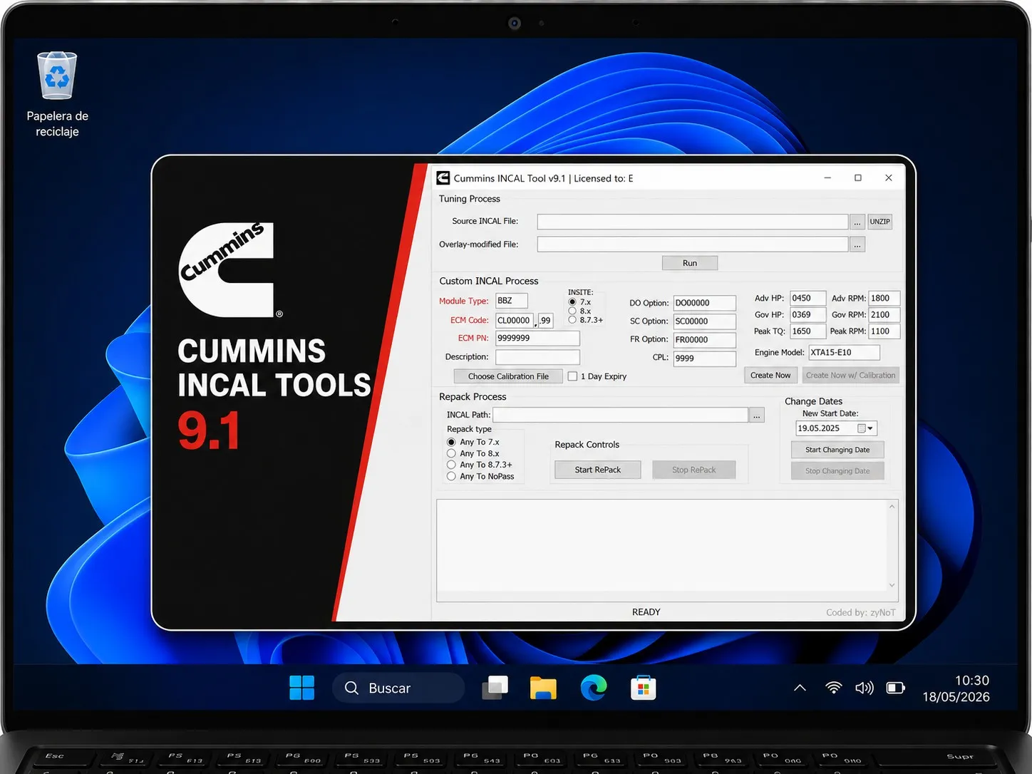The height and width of the screenshot is (774, 1032).
Task: Minimize the Cummins INCAL Tool window
Action: click(x=827, y=178)
